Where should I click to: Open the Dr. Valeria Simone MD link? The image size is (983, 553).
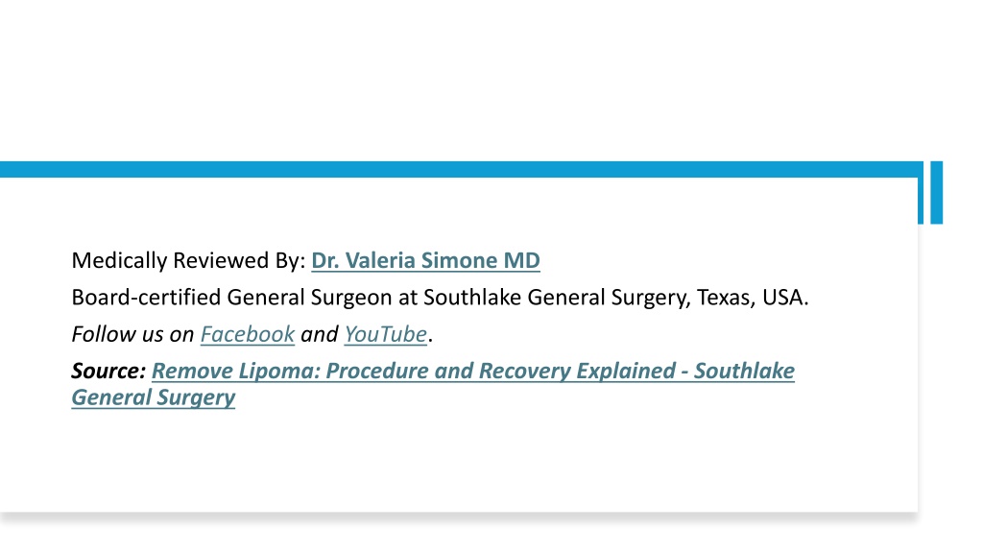click(x=425, y=260)
